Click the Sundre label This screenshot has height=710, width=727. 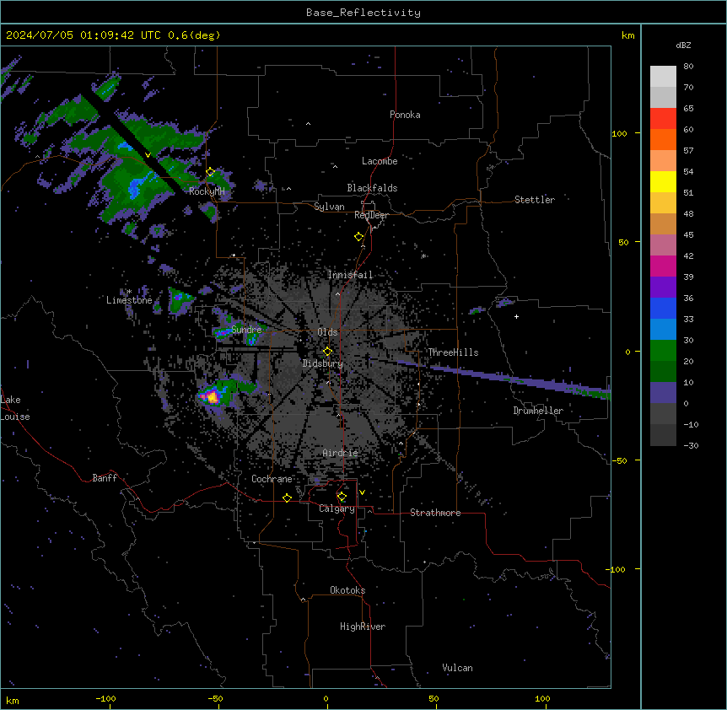246,330
